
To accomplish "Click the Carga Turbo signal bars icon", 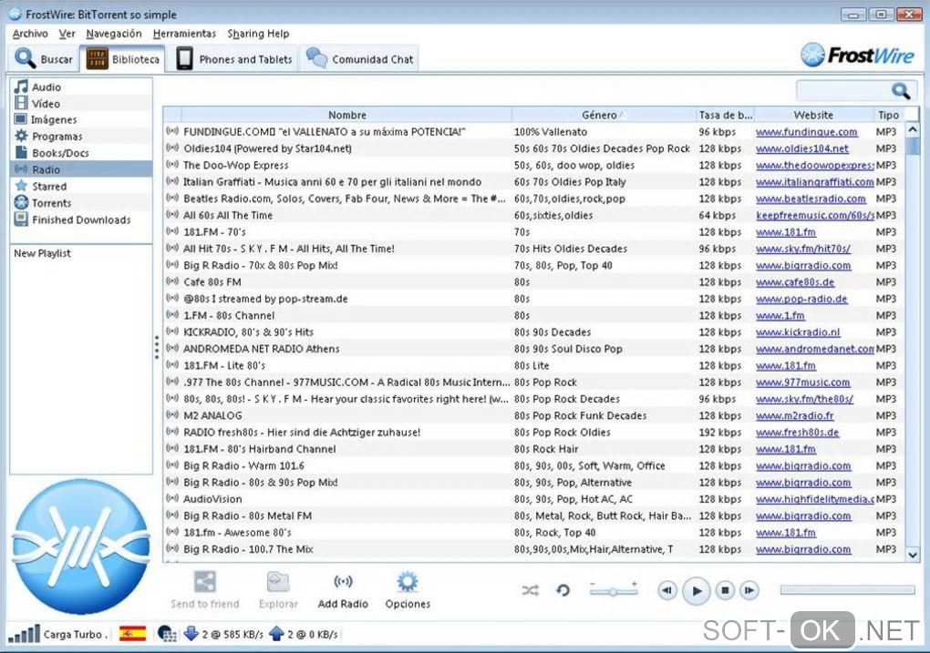I will point(23,634).
